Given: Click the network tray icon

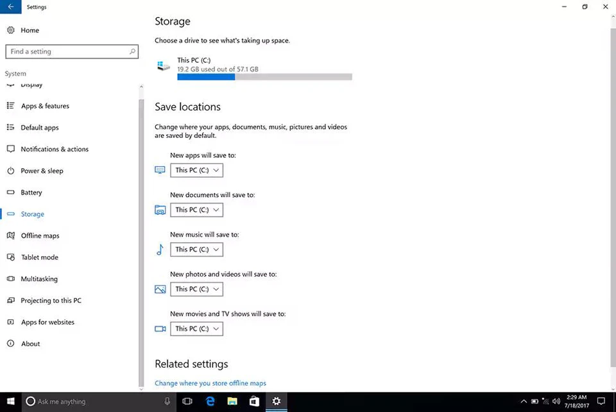Looking at the screenshot, I should (545, 401).
